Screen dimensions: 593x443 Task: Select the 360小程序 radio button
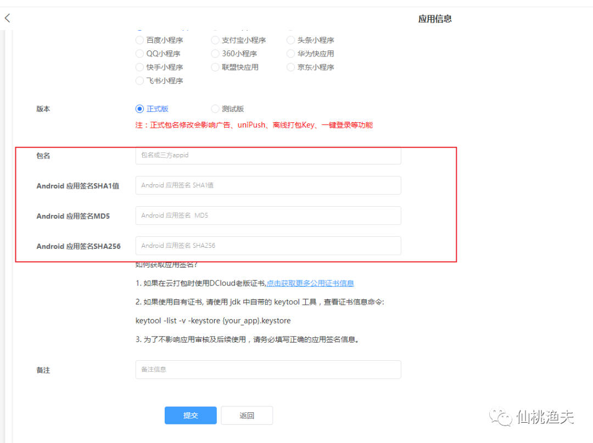coord(215,53)
